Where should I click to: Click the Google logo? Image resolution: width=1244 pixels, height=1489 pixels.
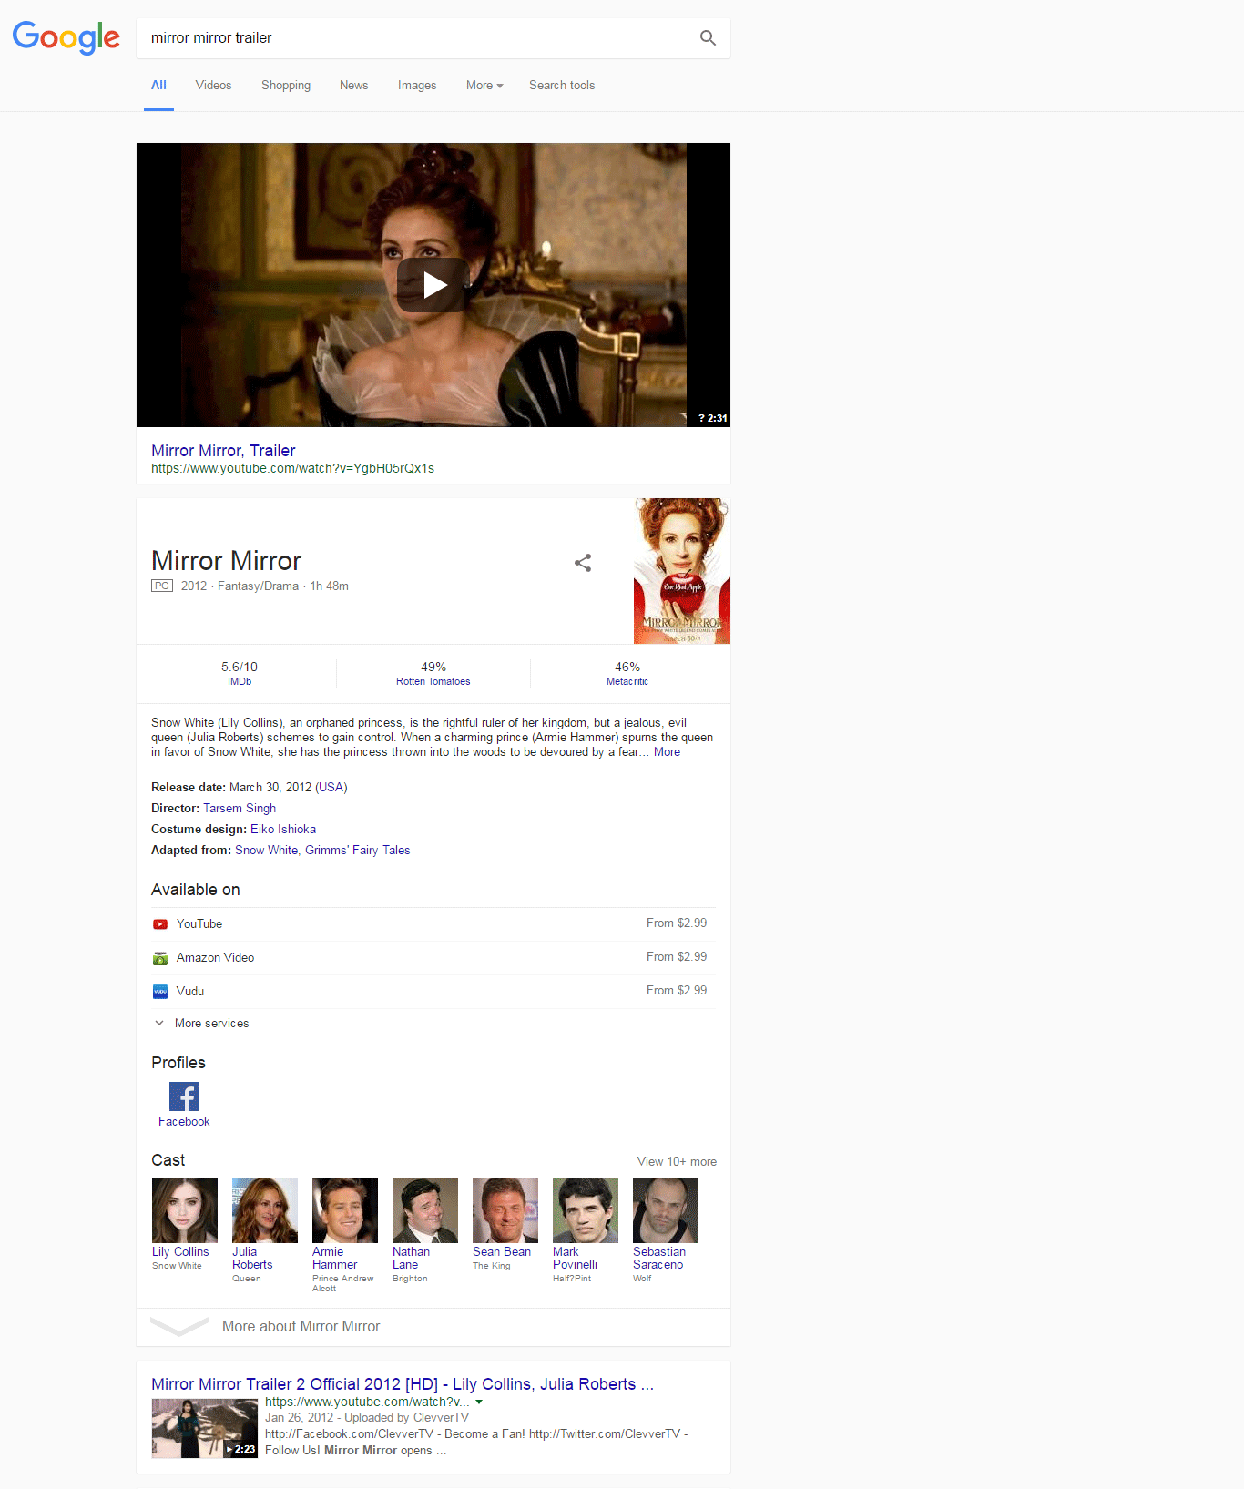point(66,37)
